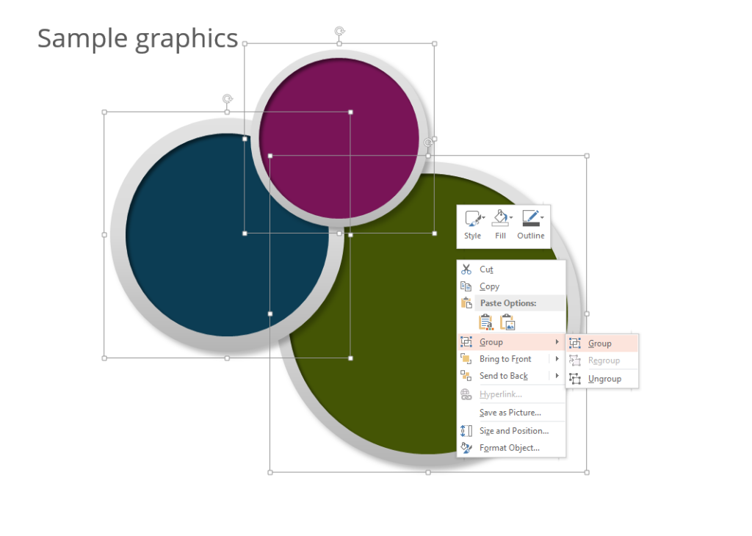Image resolution: width=752 pixels, height=536 pixels.
Task: Choose the first paste option icon
Action: (485, 322)
